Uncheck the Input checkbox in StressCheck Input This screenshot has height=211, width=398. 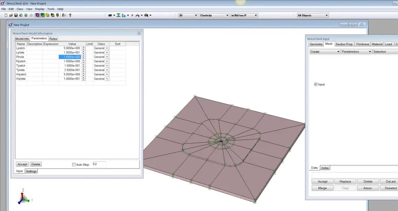click(316, 84)
